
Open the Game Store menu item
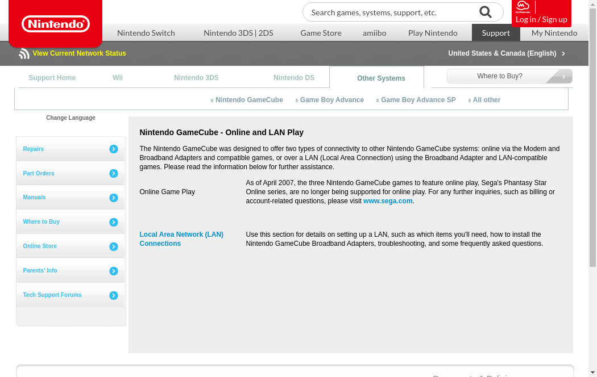point(321,33)
